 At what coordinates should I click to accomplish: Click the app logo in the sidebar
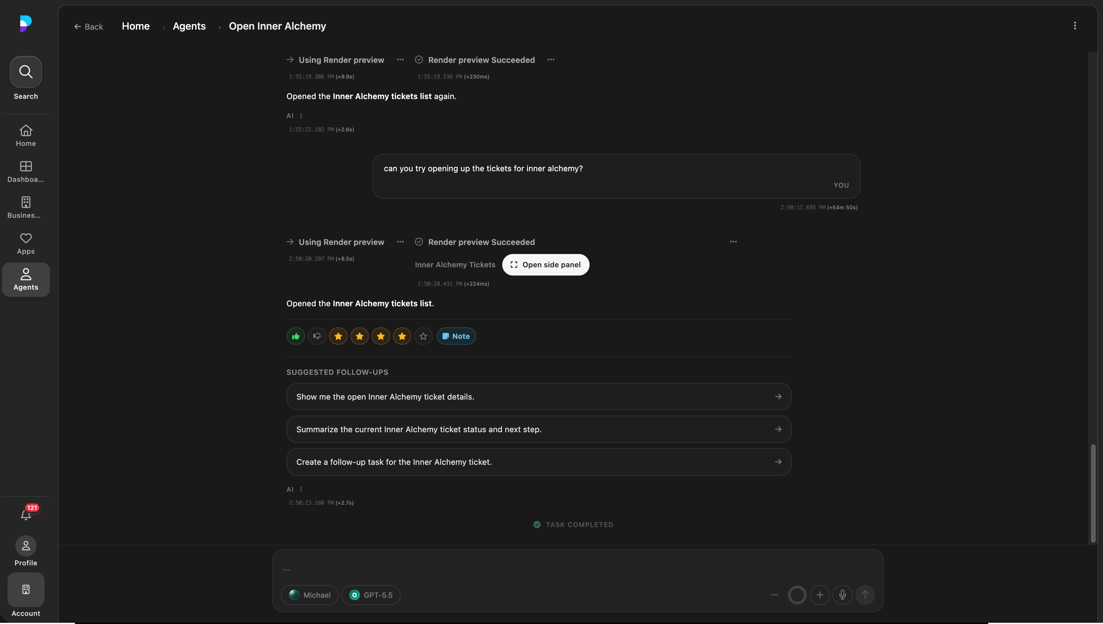[x=26, y=24]
